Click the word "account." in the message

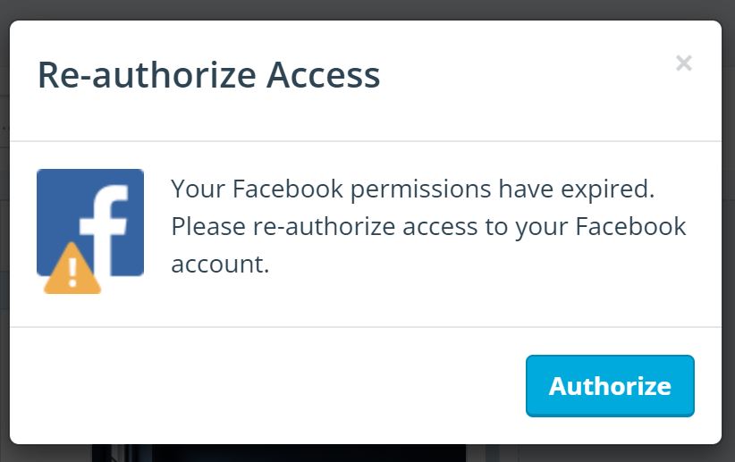point(220,265)
